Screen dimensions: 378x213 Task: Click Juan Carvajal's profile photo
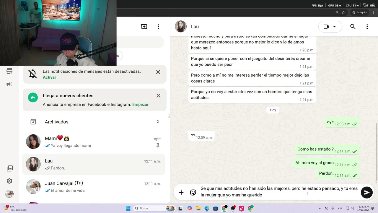point(33,187)
